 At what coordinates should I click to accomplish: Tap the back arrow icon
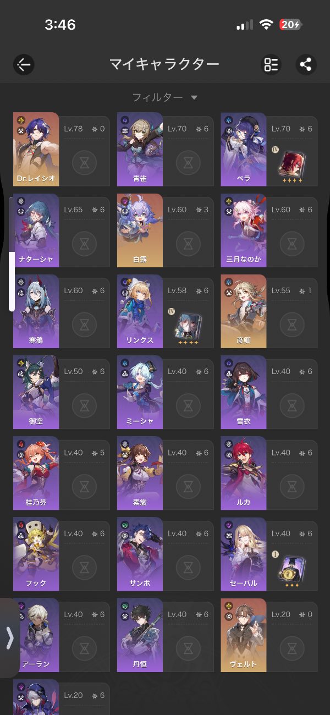[24, 64]
